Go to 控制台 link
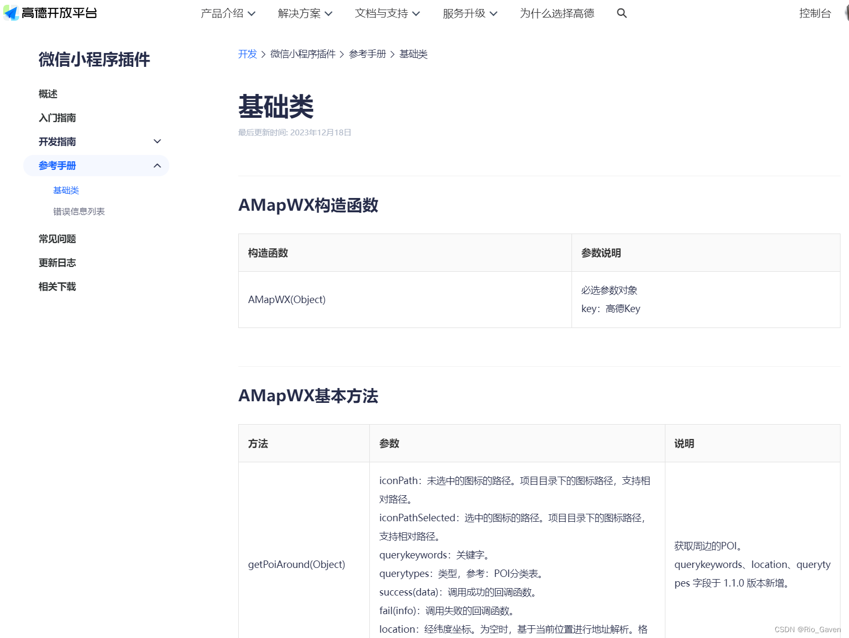This screenshot has width=849, height=638. pyautogui.click(x=815, y=13)
